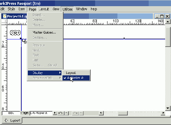Click the Page number field showing A-Master A
Screen dimensions: 171x125
[x=41, y=113]
